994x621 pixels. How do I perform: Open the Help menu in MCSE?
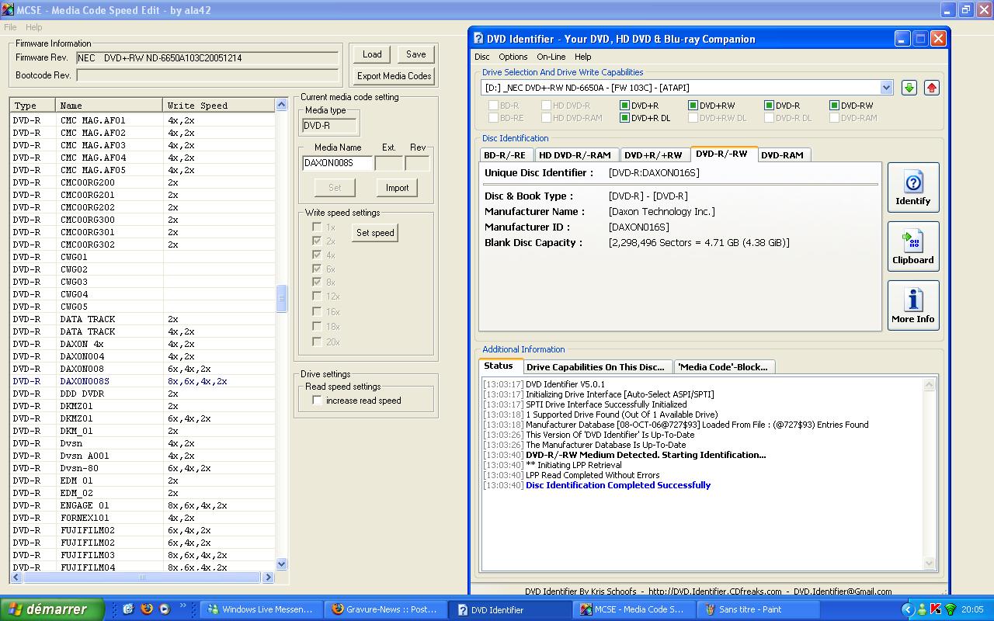34,27
